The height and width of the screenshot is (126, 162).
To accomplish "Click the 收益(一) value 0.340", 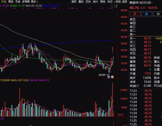I will 147,86.
